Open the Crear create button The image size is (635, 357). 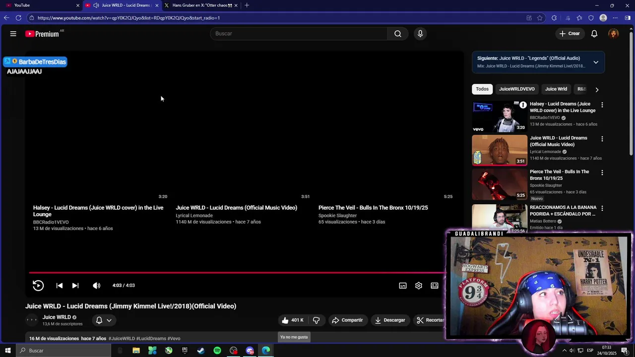click(570, 34)
